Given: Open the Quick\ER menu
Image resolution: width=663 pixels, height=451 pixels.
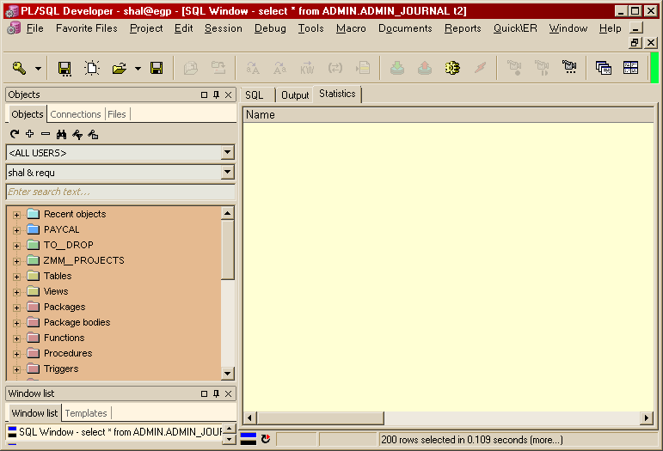Looking at the screenshot, I should click(x=515, y=28).
